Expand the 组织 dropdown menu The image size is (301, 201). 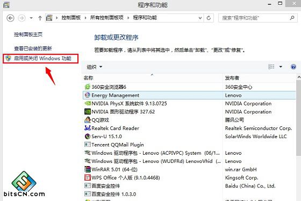[94, 67]
